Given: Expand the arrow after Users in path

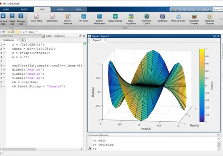Looking at the screenshot, I should 36,32.
